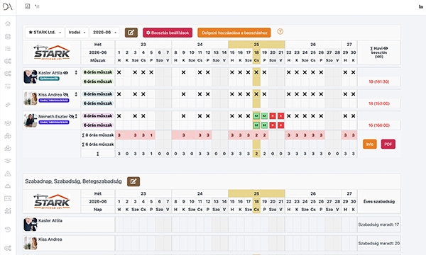The image size is (426, 255).
Task: Click week 23 header in vacation table
Action: [143, 194]
